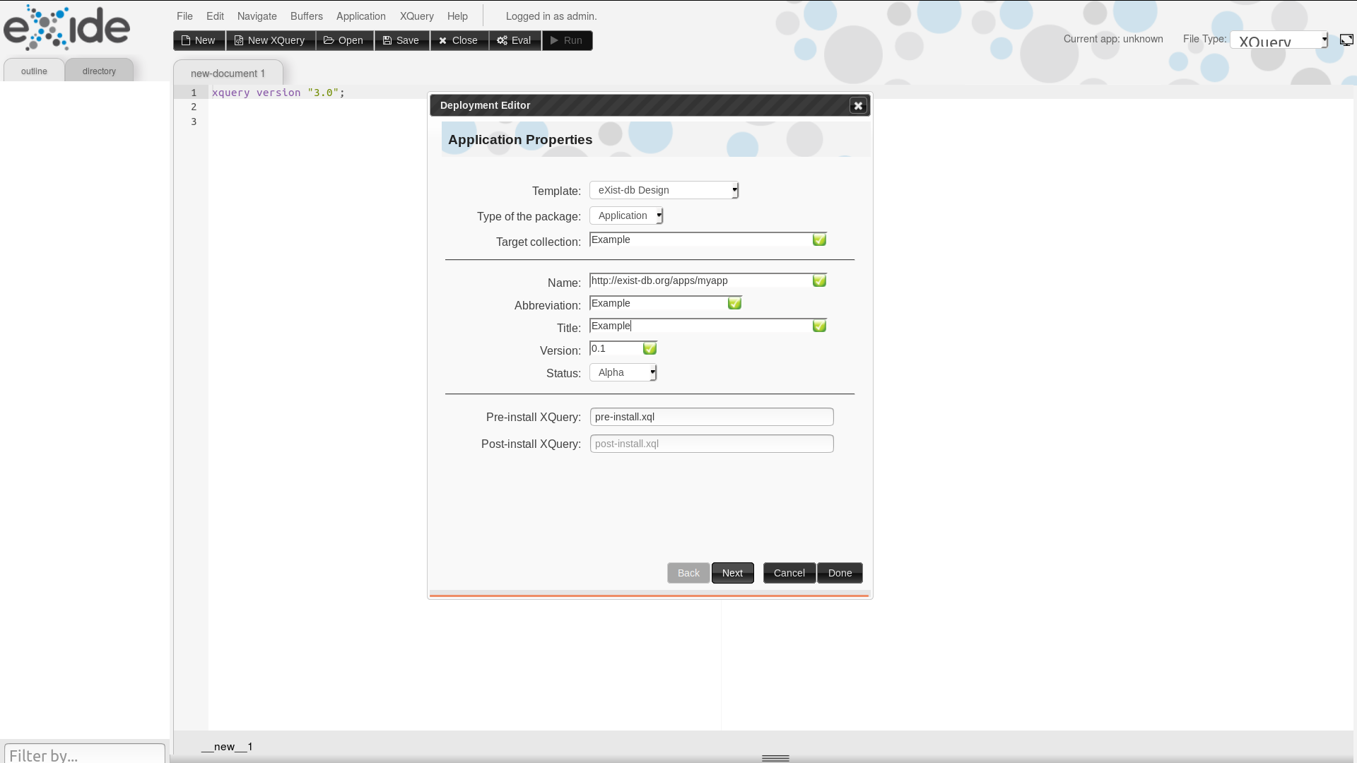Open the Template dropdown
Image resolution: width=1357 pixels, height=763 pixels.
(x=664, y=190)
